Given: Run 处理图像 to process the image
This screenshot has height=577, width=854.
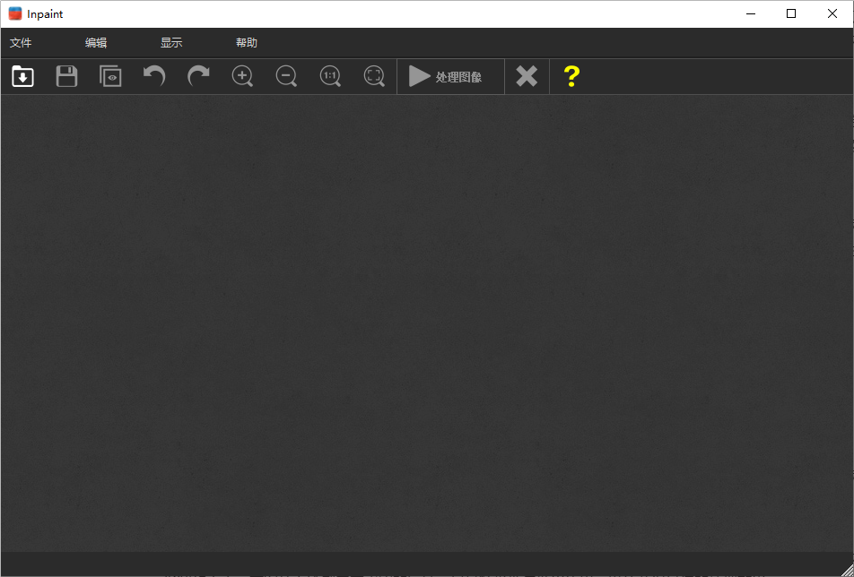Looking at the screenshot, I should point(449,76).
